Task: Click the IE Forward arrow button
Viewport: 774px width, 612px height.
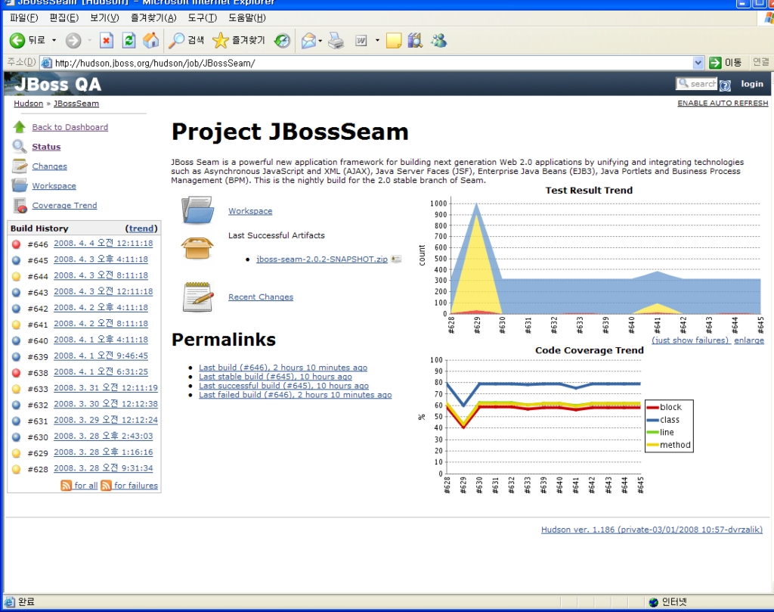Action: point(73,41)
